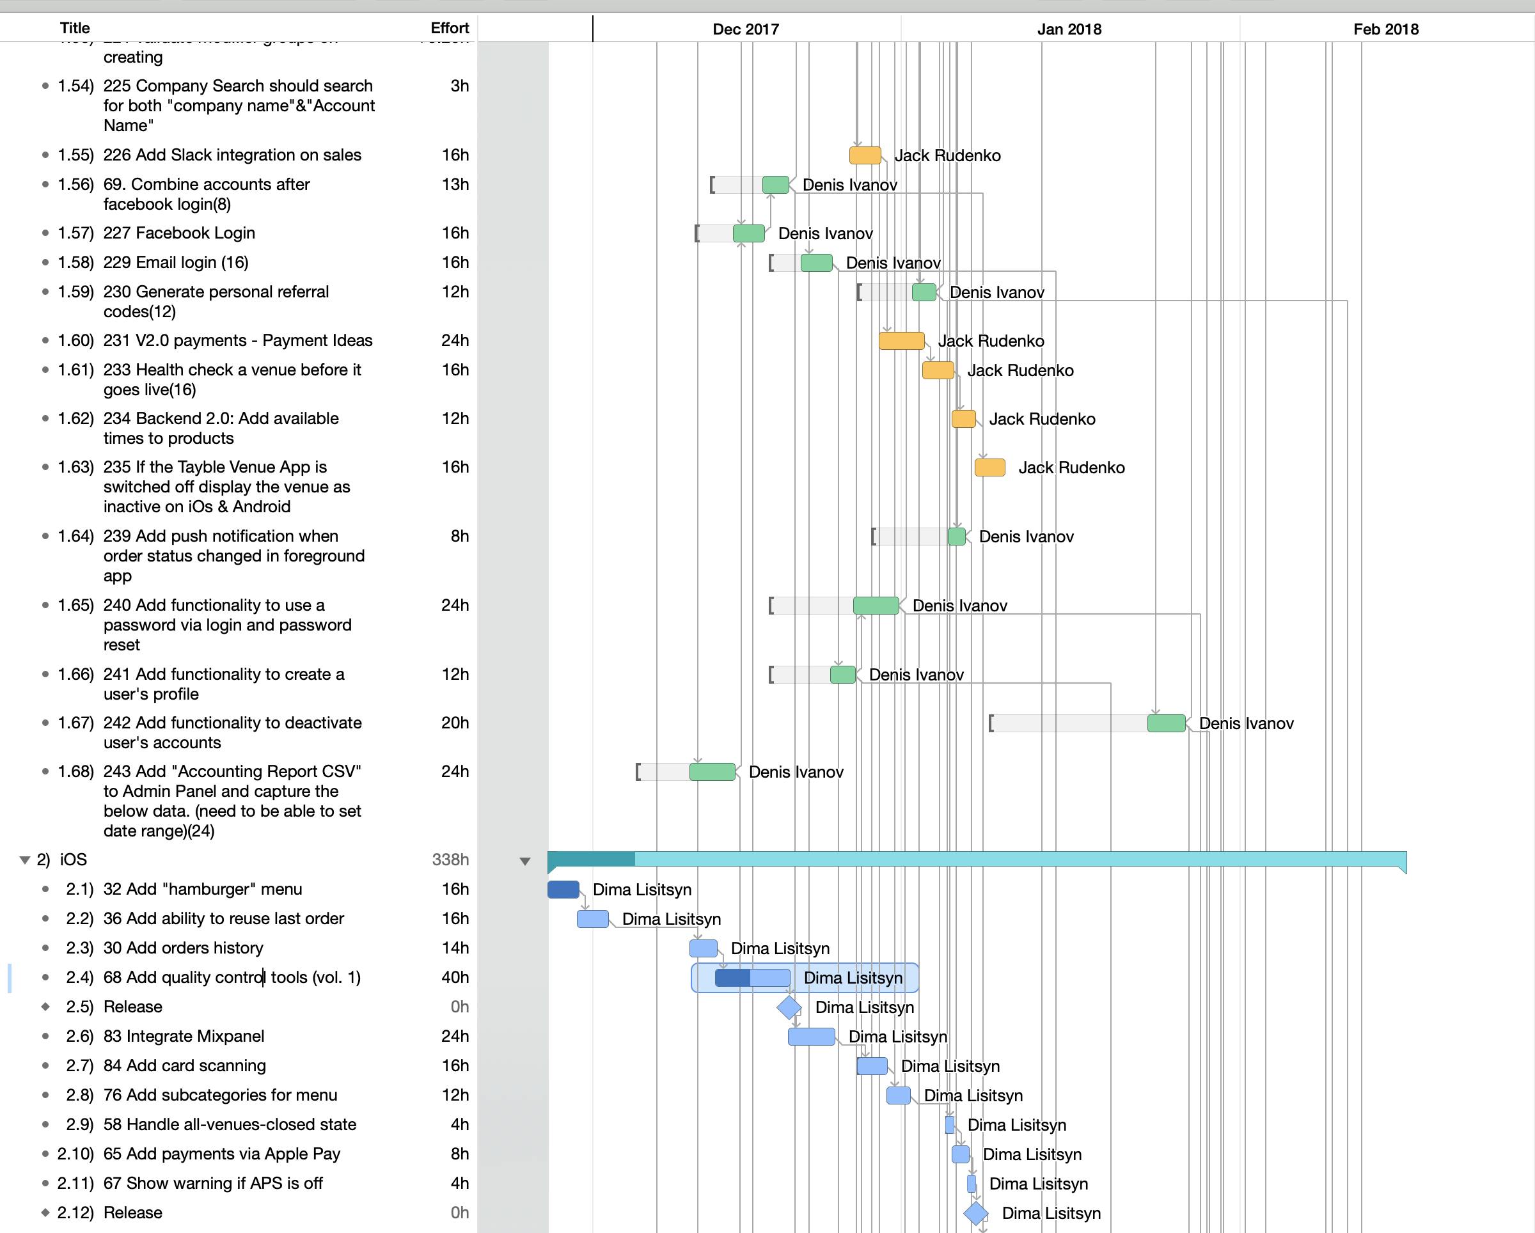Select task 229 Email login (16)
Image resolution: width=1535 pixels, height=1233 pixels.
(x=176, y=262)
